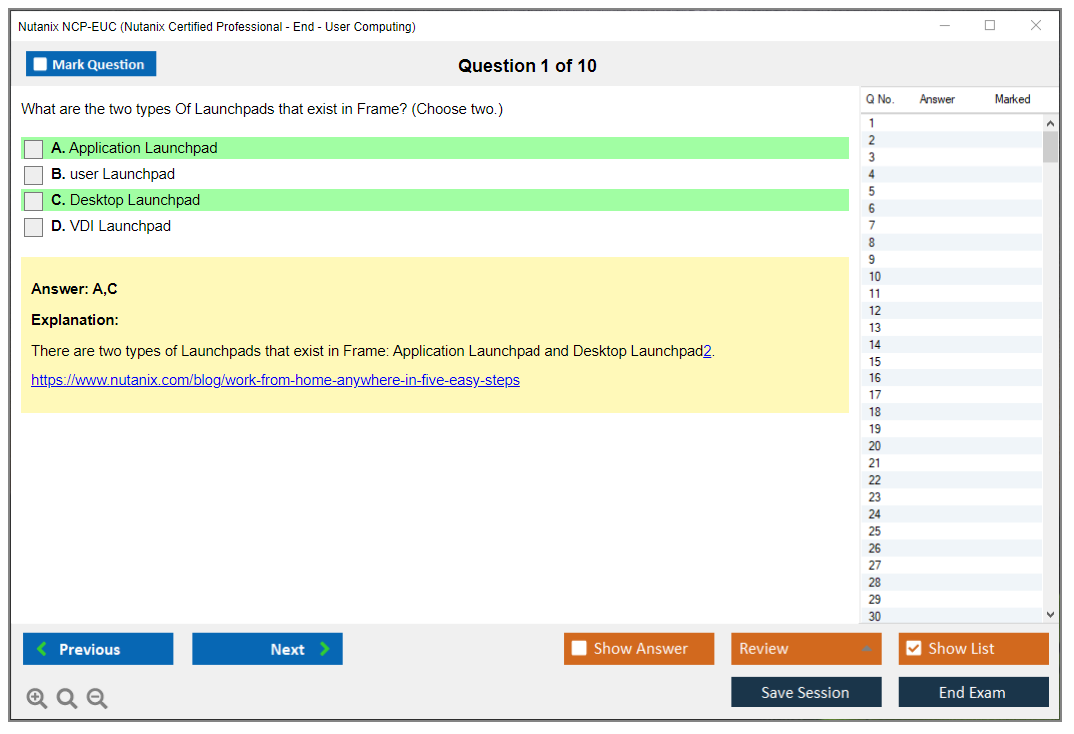The height and width of the screenshot is (734, 1074).
Task: Click the zoom in magnifier icon
Action: click(37, 699)
